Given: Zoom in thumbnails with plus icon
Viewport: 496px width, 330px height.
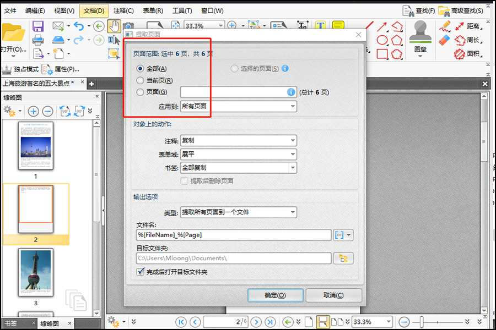Looking at the screenshot, I should point(33,111).
